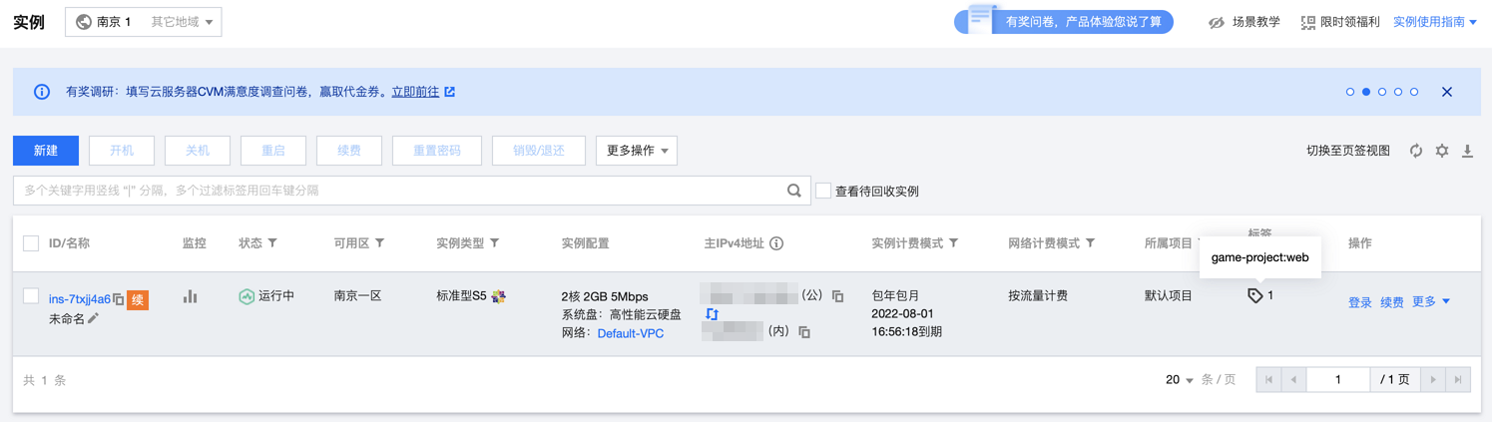1492x422 pixels.
Task: Open the 20 items per page dropdown
Action: [1180, 380]
